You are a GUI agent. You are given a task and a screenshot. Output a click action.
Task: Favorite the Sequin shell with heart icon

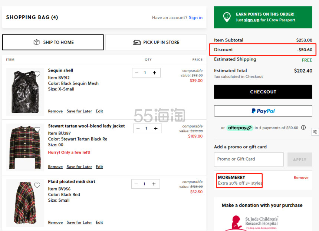pyautogui.click(x=37, y=74)
